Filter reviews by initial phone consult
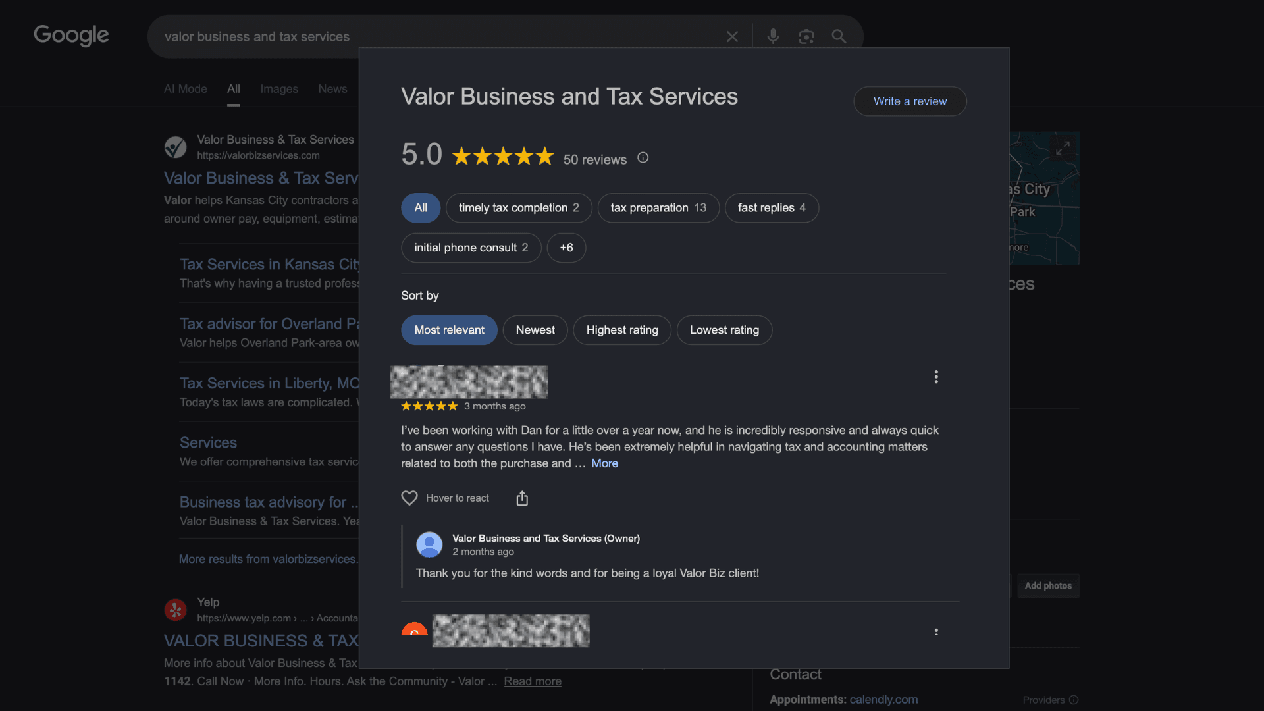 pyautogui.click(x=471, y=248)
